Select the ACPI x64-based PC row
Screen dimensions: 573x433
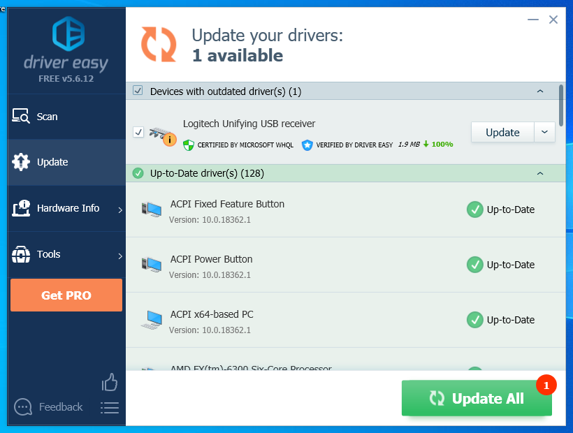[x=346, y=320]
